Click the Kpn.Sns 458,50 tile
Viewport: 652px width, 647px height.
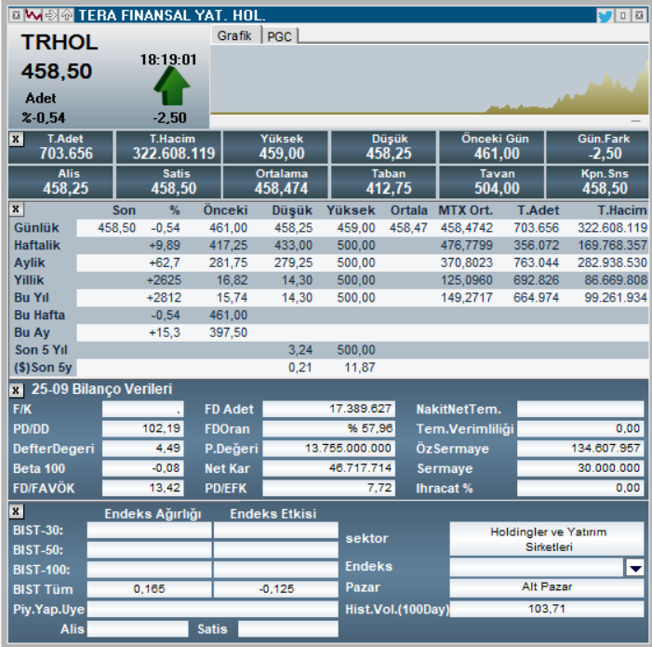point(597,182)
